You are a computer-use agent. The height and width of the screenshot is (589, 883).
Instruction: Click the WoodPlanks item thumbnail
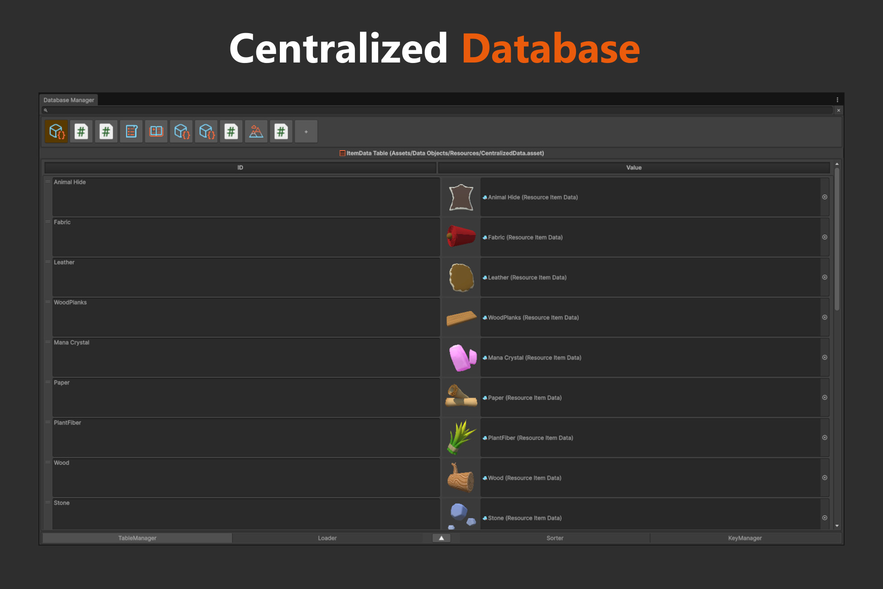[x=461, y=317]
